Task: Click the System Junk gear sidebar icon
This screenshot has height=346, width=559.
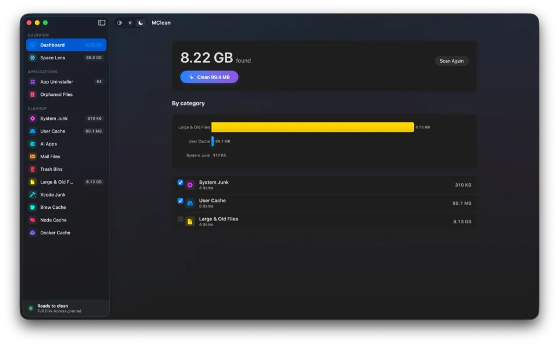Action: pos(33,118)
